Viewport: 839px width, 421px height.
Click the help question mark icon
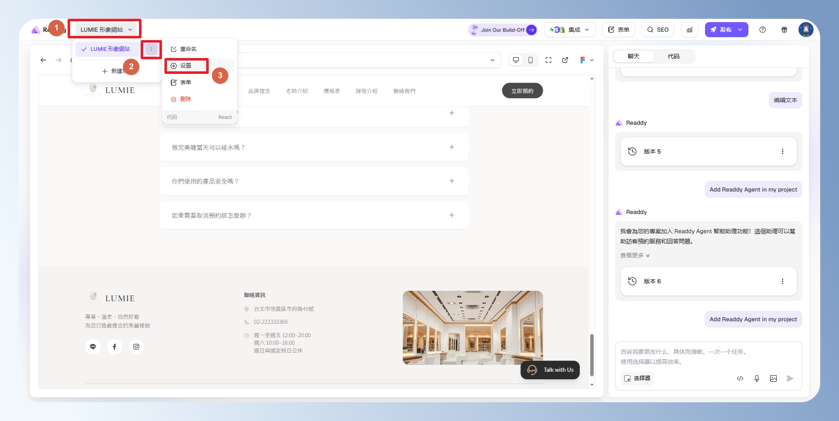pyautogui.click(x=762, y=30)
